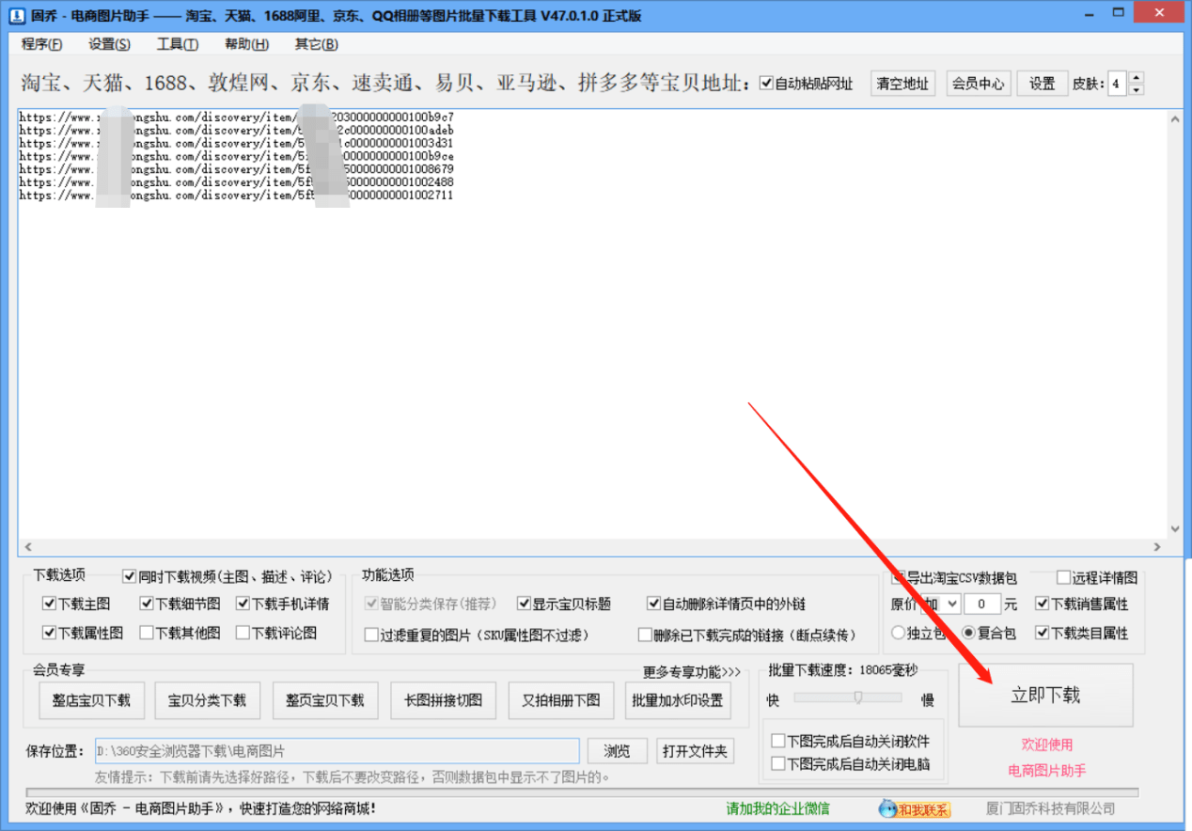Click the 保存位置 path field
The width and height of the screenshot is (1192, 831).
pos(337,751)
